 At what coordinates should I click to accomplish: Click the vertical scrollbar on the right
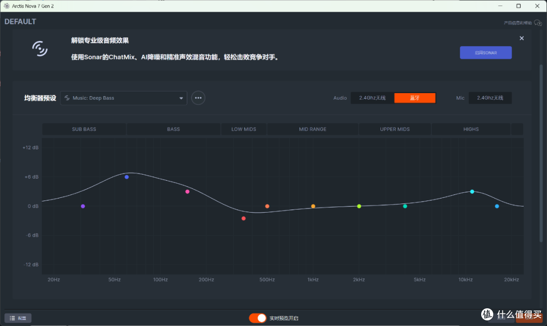tap(541, 153)
